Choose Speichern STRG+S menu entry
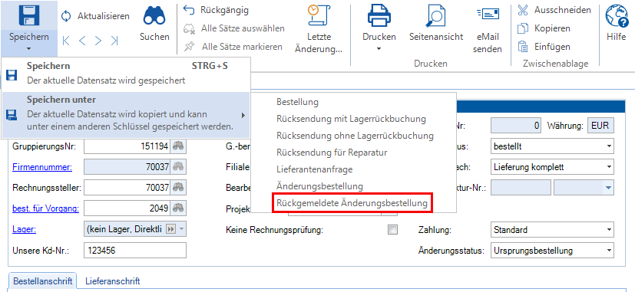Screen dimensions: 635x292 pos(127,74)
